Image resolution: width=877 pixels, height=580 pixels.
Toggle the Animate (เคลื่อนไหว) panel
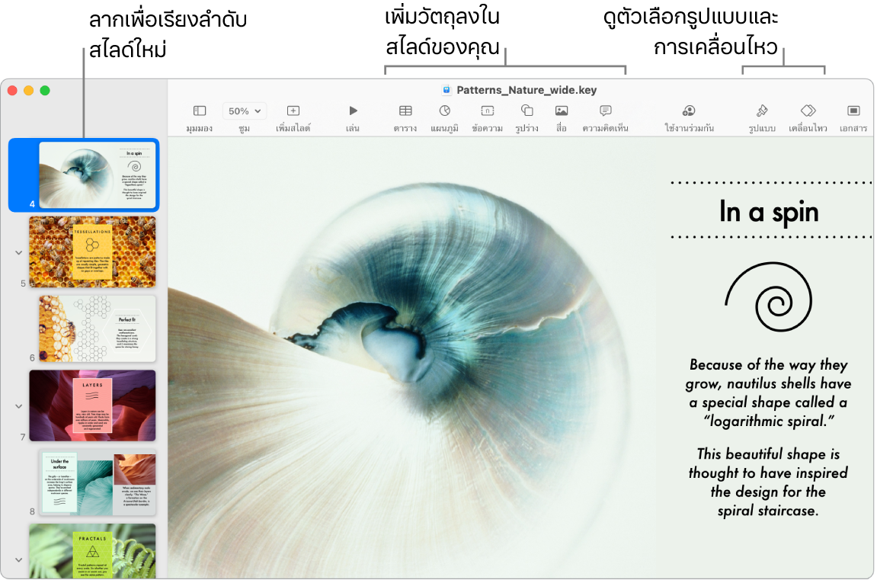[809, 112]
